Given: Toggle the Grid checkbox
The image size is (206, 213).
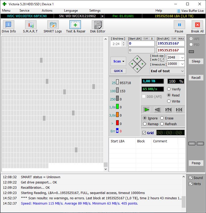Looking at the screenshot, I should click(144, 133).
